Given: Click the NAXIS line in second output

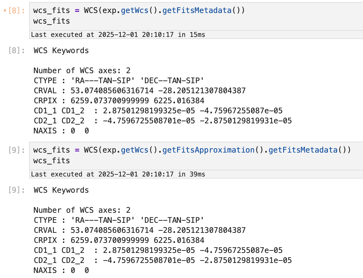Looking at the screenshot, I should (x=61, y=270).
